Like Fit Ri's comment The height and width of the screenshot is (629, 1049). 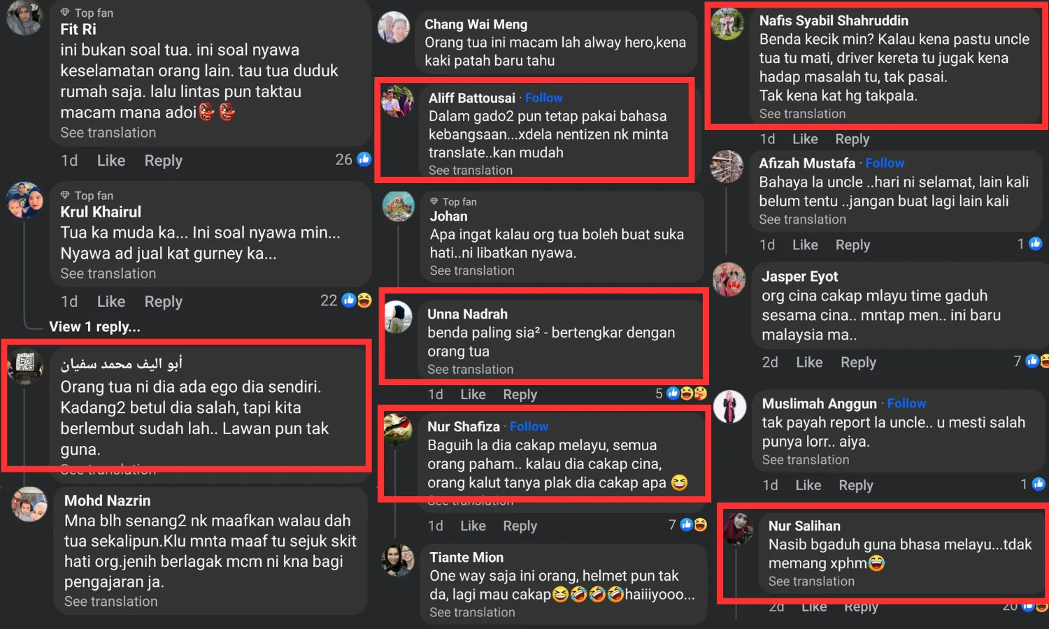pos(110,161)
